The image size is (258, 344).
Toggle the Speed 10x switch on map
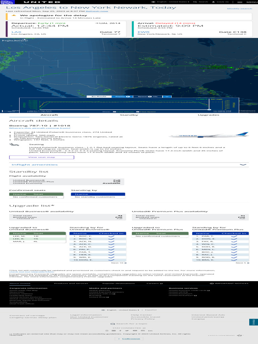tap(150, 96)
